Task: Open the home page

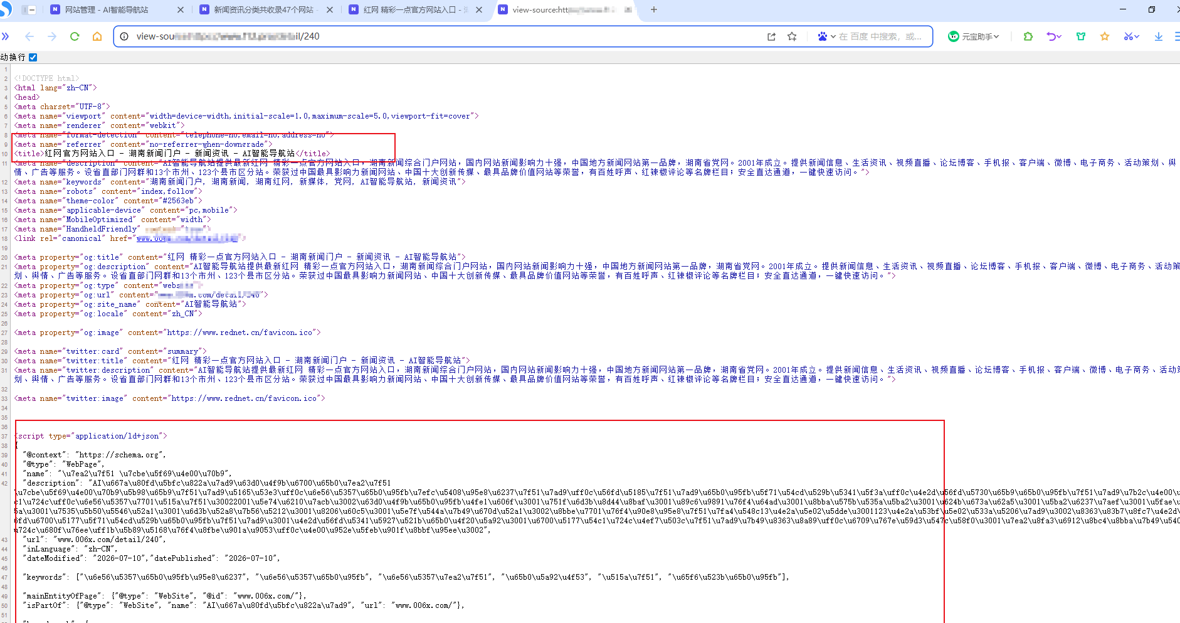Action: coord(97,36)
